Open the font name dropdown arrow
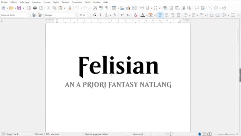This screenshot has width=241, height=136. tap(76, 15)
